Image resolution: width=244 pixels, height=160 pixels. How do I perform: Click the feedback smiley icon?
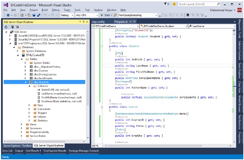[x=174, y=4]
